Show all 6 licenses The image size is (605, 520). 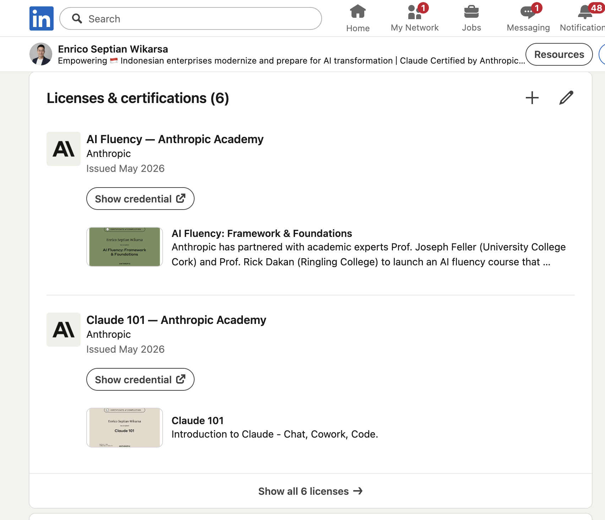tap(310, 491)
